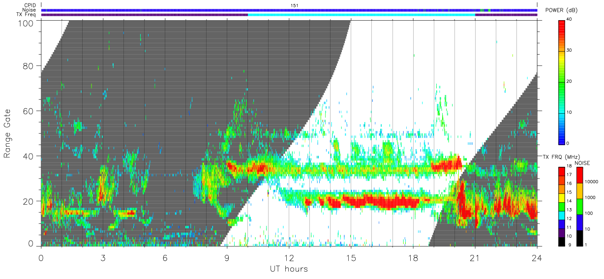604x279 pixels.
Task: Click the CPID value 151
Action: point(294,5)
